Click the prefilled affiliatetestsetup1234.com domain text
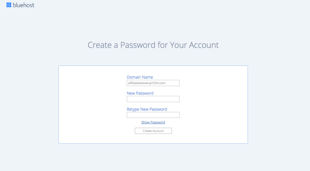Screen dimensions: 310x171 click(x=147, y=83)
